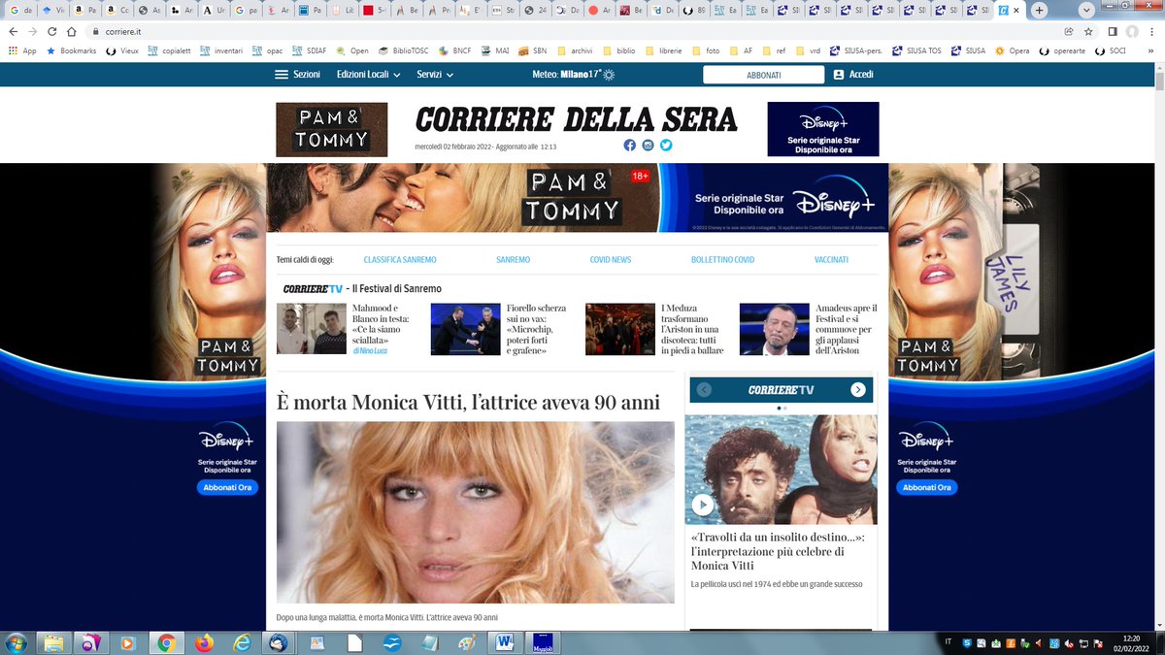Open the Sezioni menu label
This screenshot has width=1165, height=655.
[306, 75]
